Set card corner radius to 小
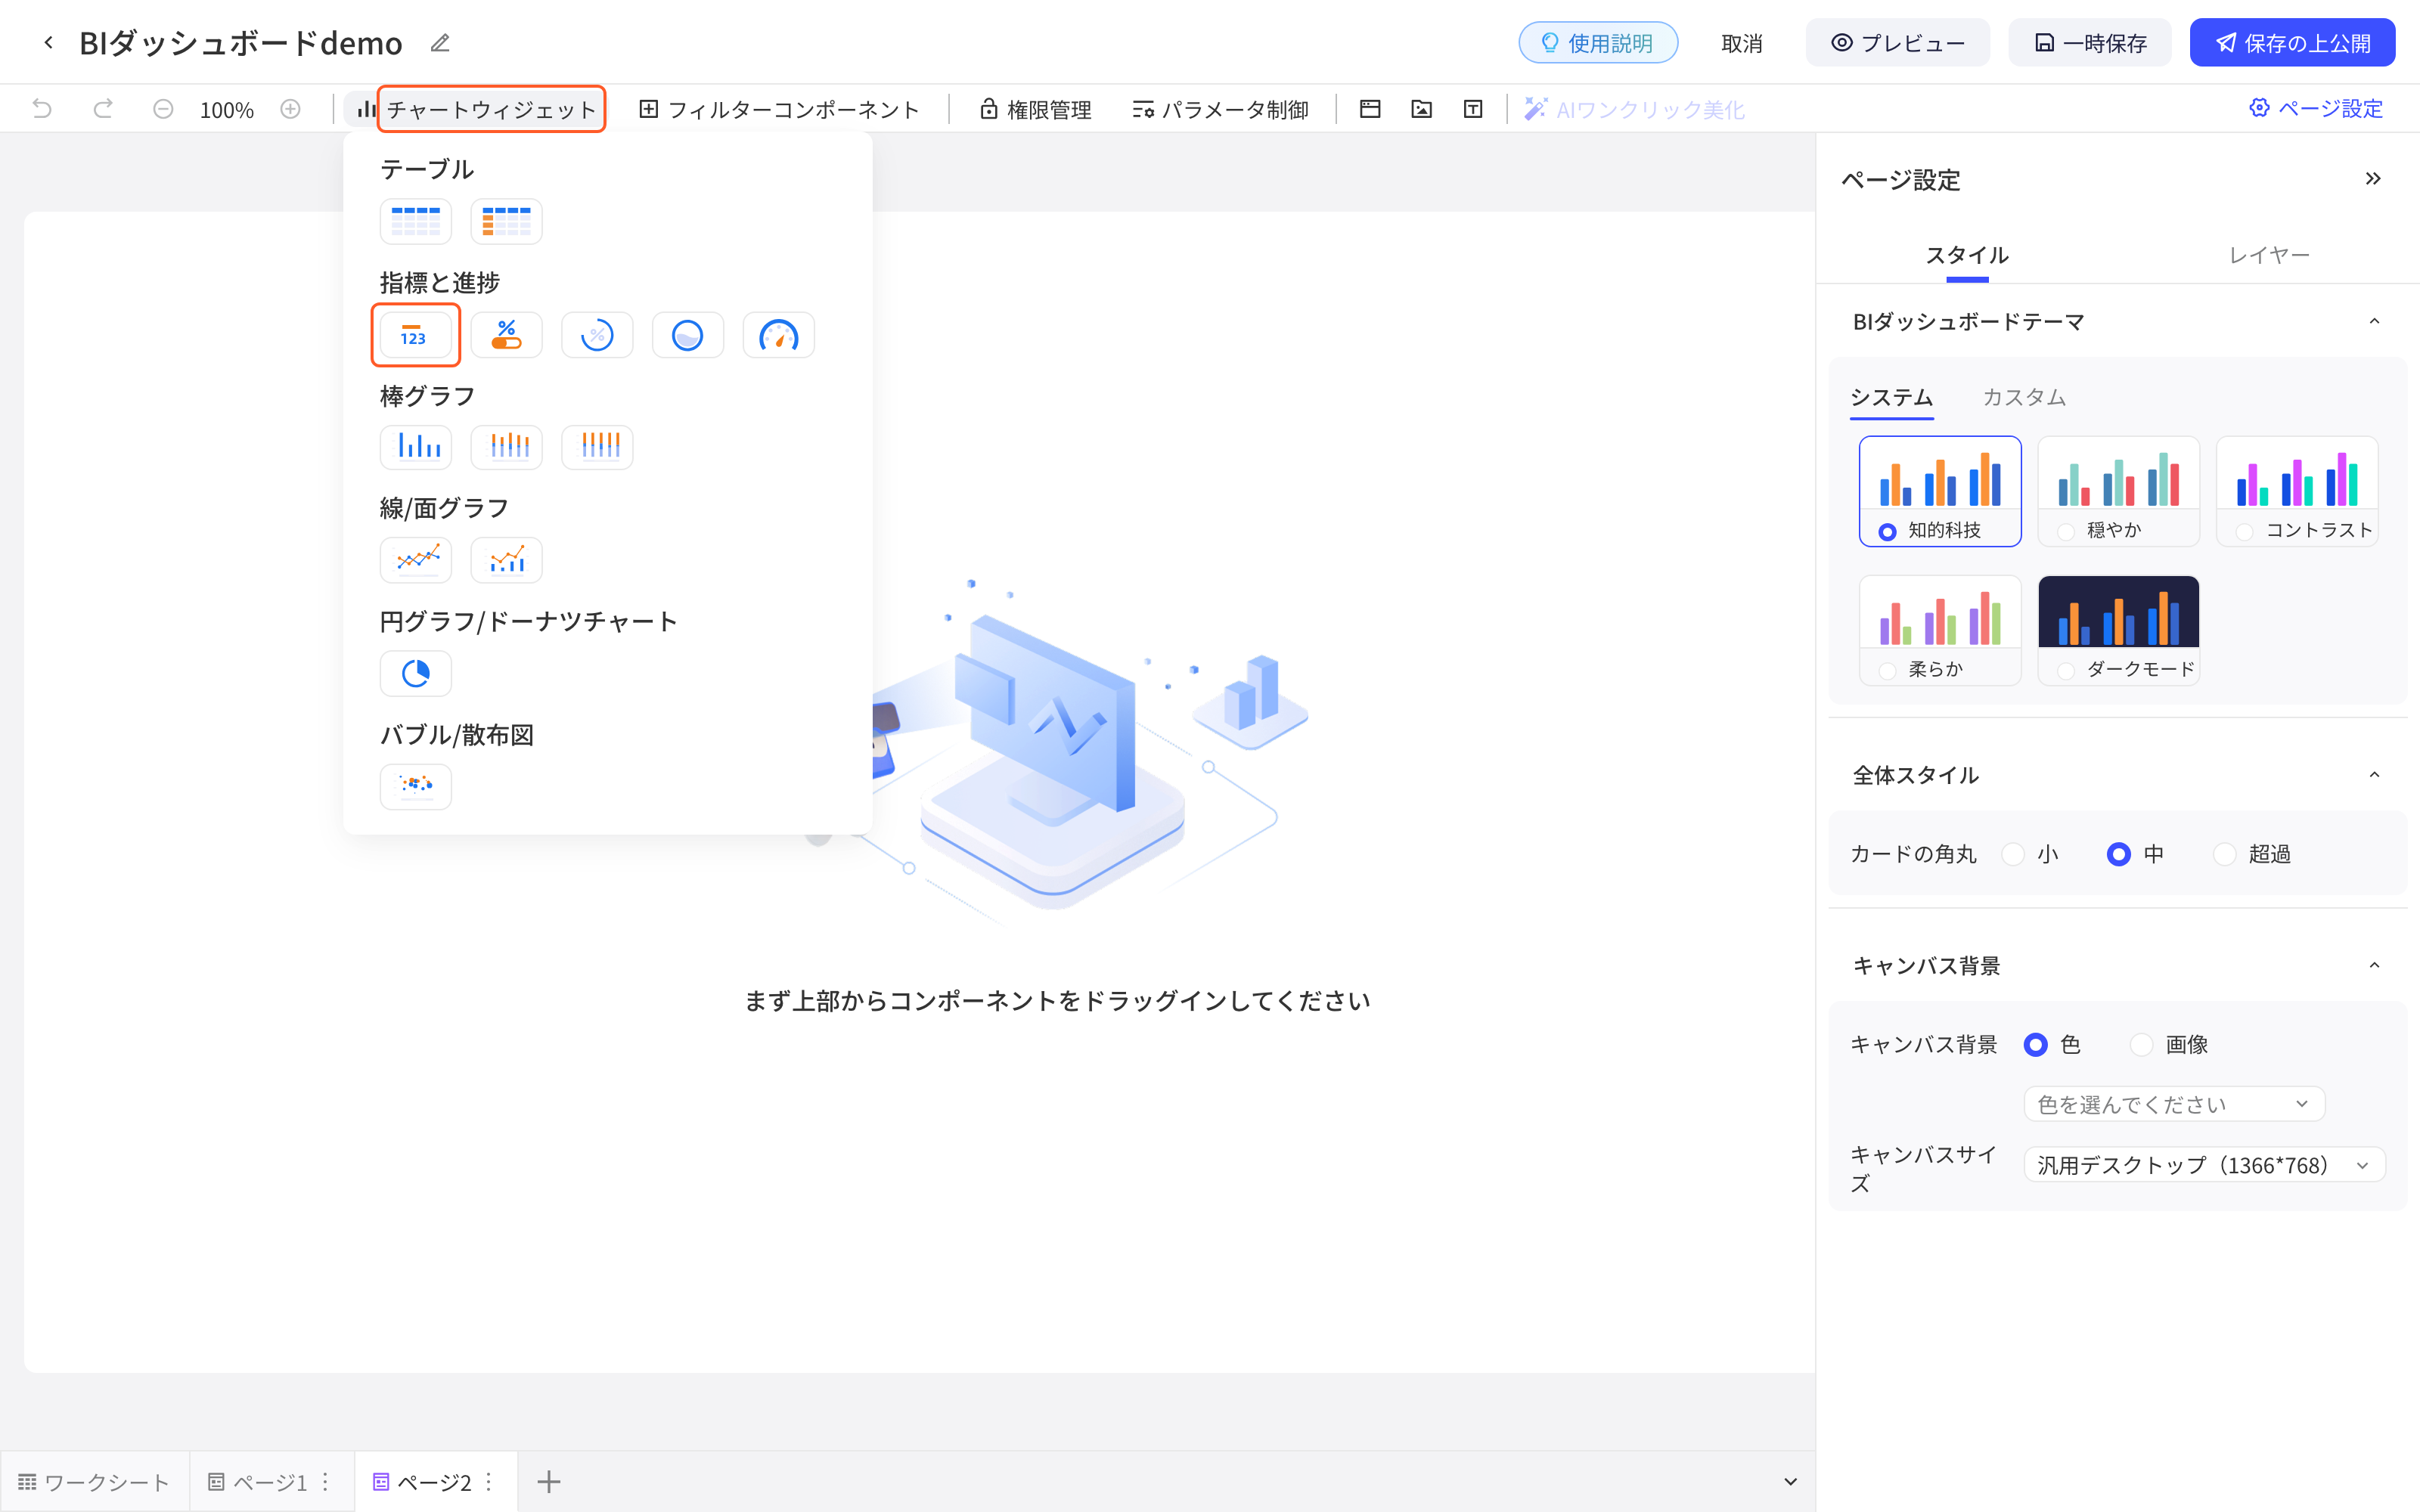Viewport: 2420px width, 1512px height. pyautogui.click(x=2013, y=854)
